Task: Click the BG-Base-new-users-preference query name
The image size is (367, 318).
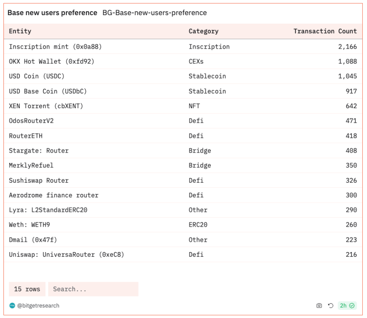Action: [155, 13]
